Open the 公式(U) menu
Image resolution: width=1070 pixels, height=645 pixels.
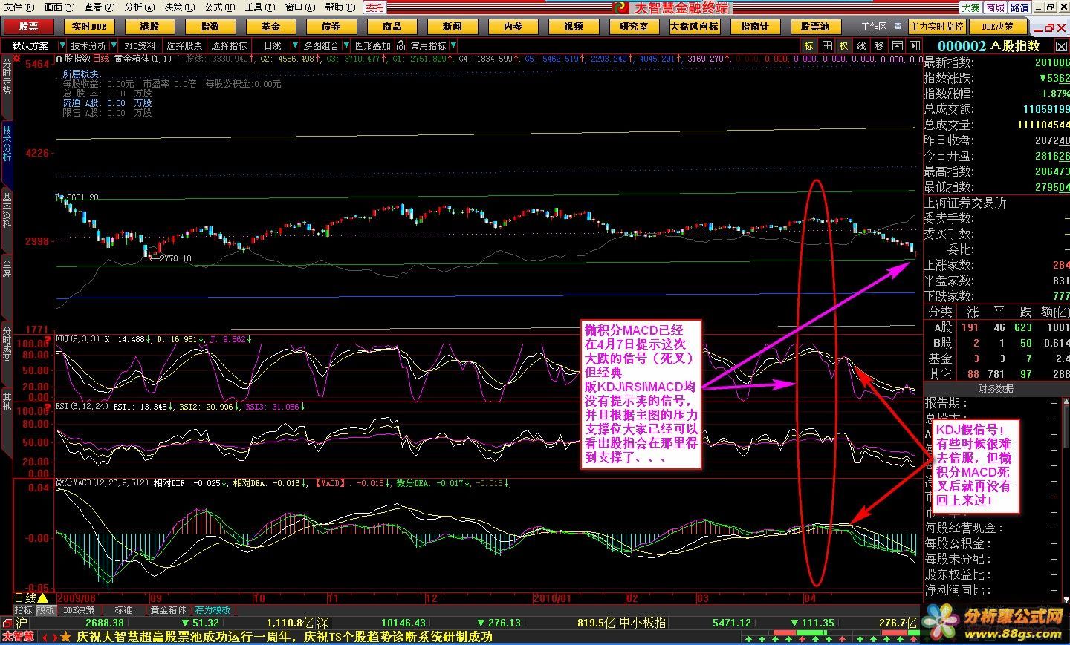pos(220,7)
